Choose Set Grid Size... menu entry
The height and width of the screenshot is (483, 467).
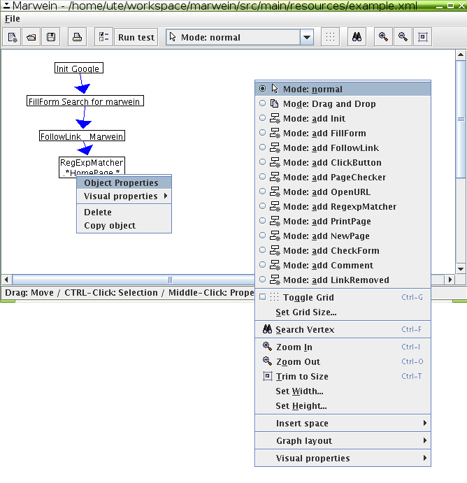click(x=343, y=312)
